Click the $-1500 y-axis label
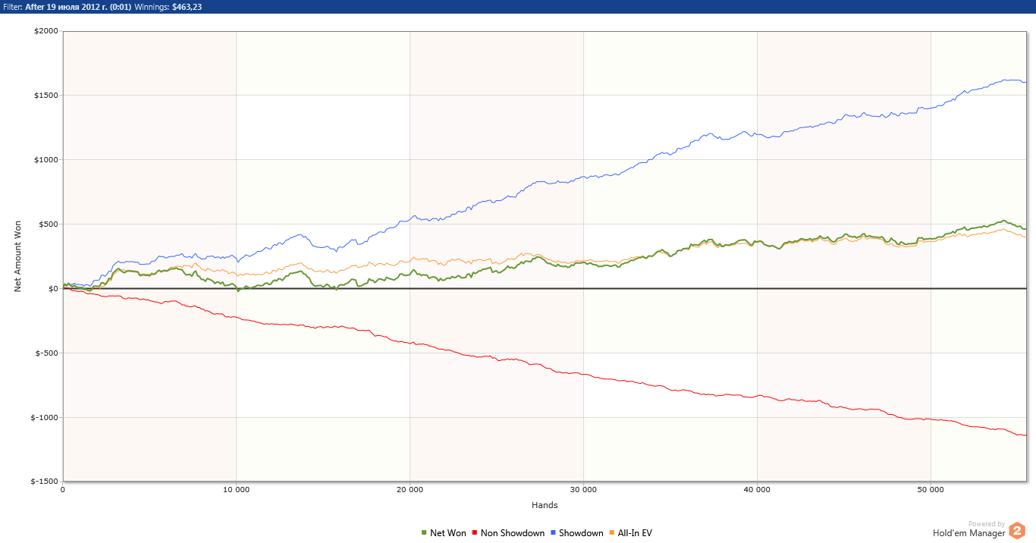Viewport: 1036px width, 543px height. (43, 482)
